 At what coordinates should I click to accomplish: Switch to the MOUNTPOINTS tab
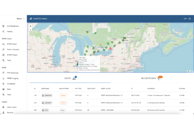click(151, 78)
